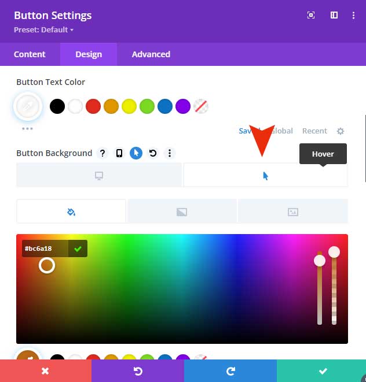Expand the three dots below text color picker
This screenshot has width=366, height=382.
27,128
